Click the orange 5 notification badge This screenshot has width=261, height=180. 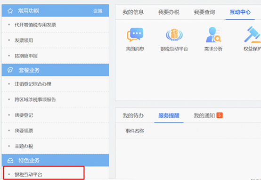[220, 115]
